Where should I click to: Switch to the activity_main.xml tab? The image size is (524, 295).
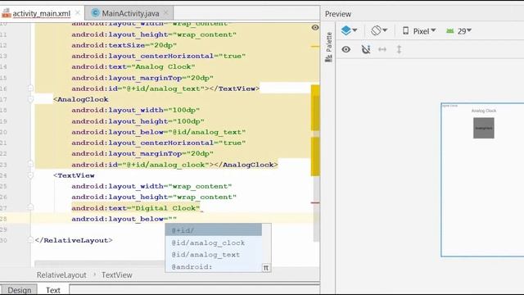click(42, 13)
